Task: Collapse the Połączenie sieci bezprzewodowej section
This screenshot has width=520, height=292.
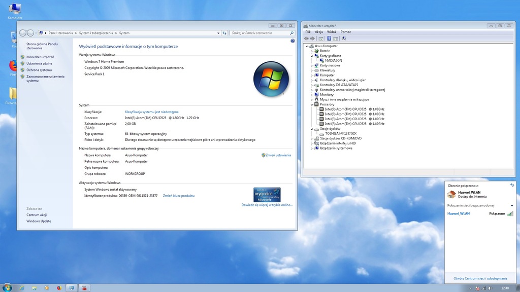Action: coord(512,206)
